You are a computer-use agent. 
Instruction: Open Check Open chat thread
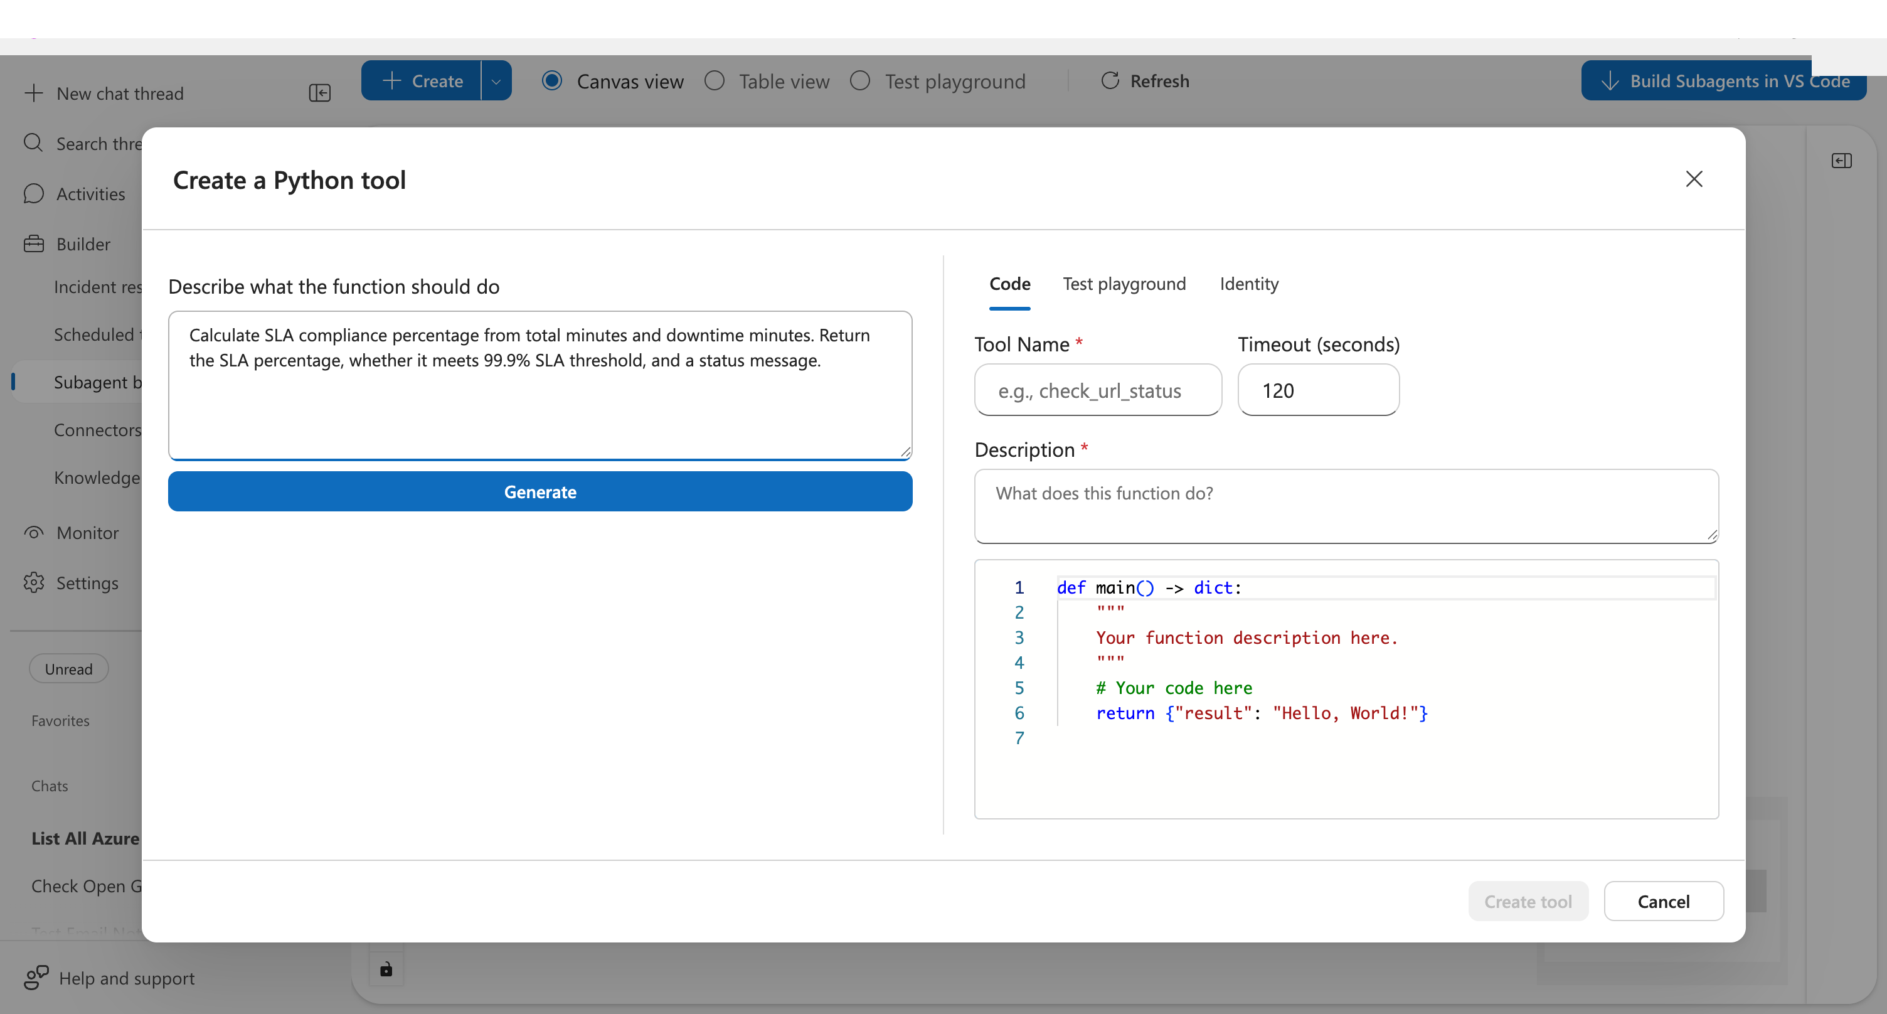point(87,887)
